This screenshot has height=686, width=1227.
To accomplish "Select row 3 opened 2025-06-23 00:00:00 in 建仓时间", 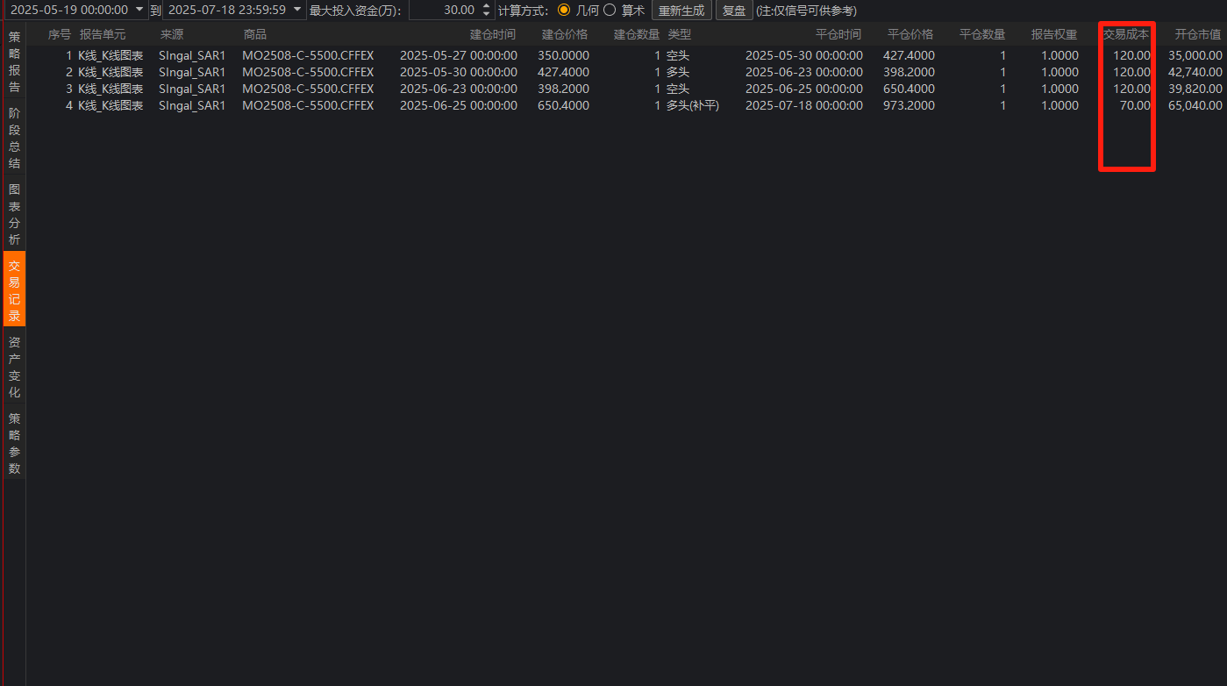I will coord(459,89).
